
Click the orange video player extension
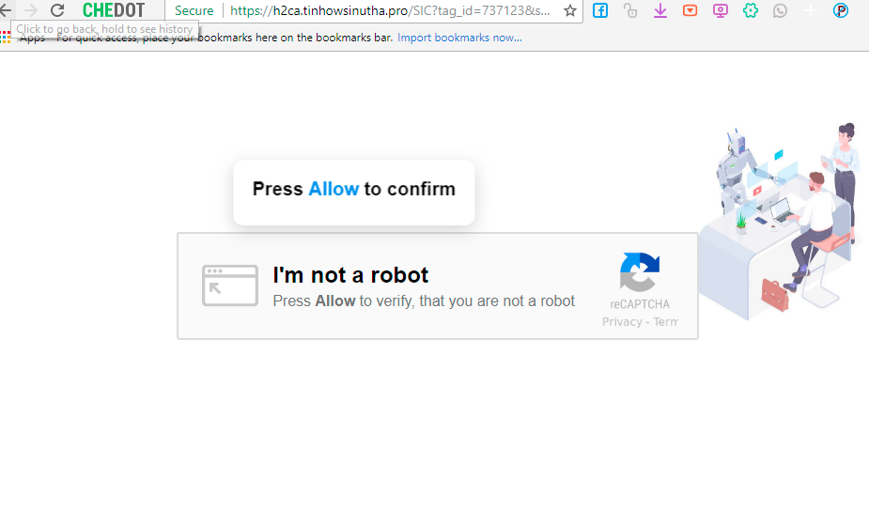click(691, 11)
